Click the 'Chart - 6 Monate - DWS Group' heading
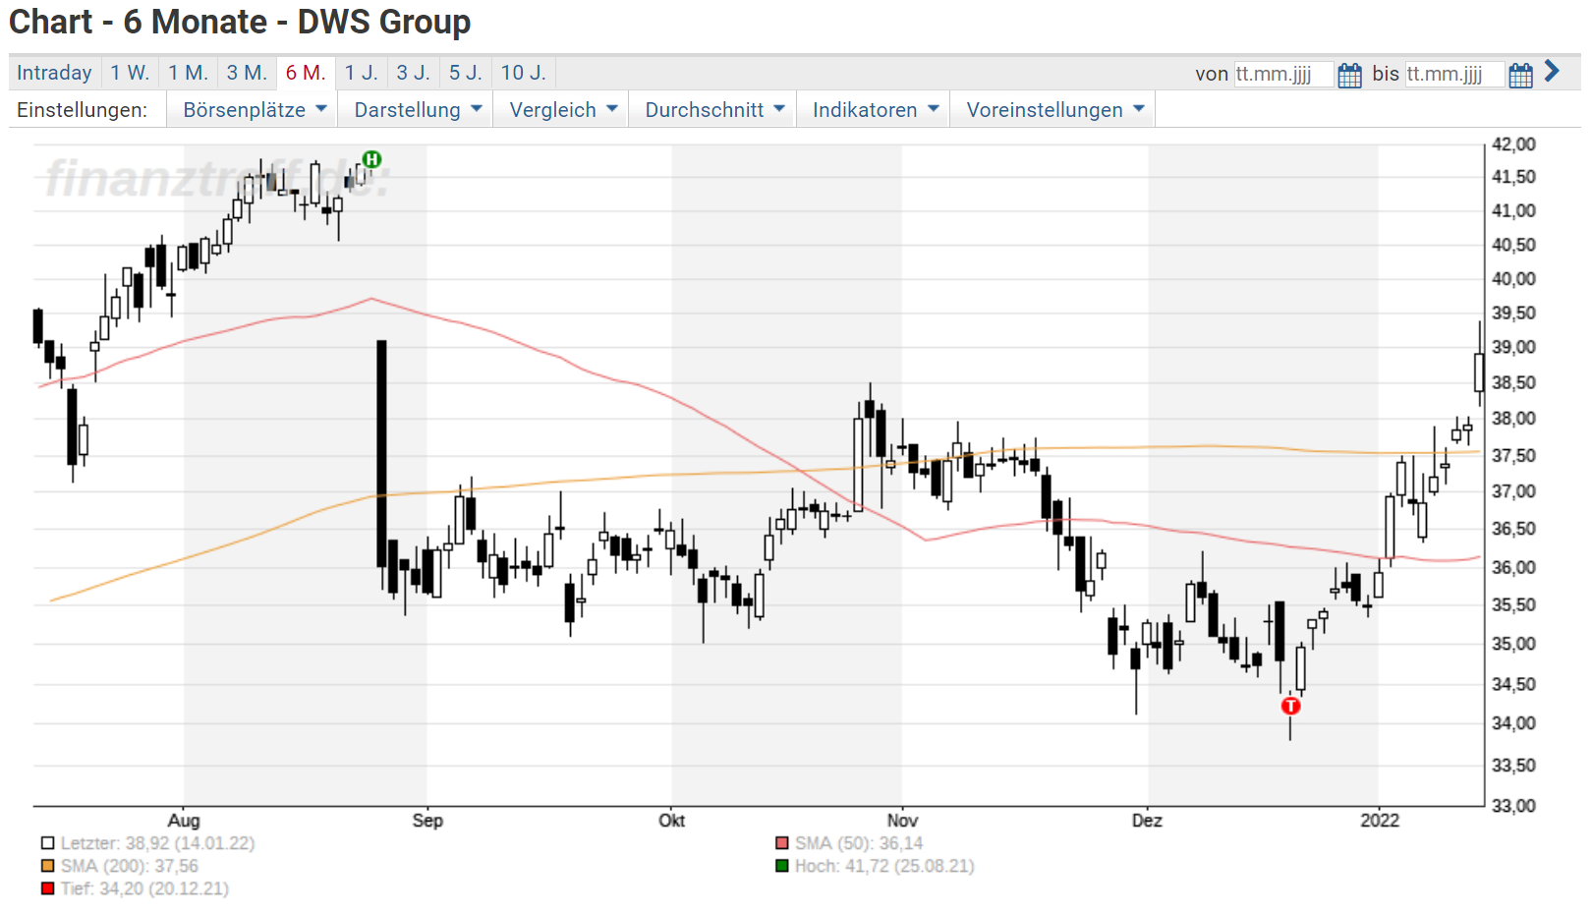This screenshot has height=914, width=1592. click(x=240, y=22)
